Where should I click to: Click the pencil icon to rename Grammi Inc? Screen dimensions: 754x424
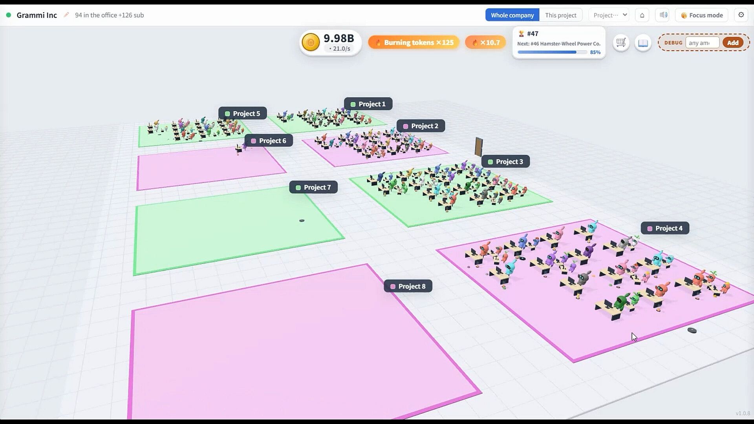tap(66, 15)
